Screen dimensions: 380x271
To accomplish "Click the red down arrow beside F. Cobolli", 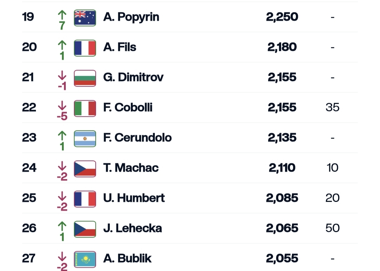I will coord(62,105).
